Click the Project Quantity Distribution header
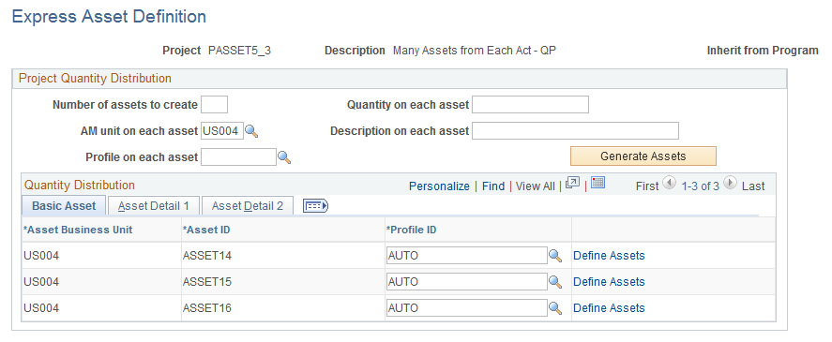 (x=95, y=79)
